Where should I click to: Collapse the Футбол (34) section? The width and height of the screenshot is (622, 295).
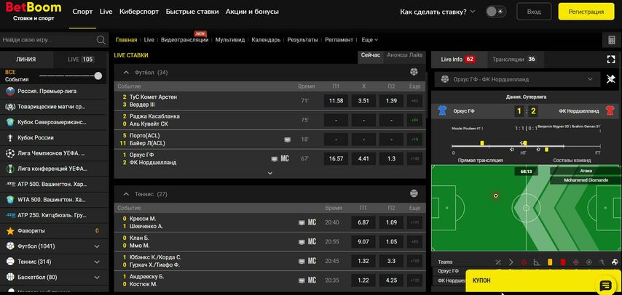(126, 73)
